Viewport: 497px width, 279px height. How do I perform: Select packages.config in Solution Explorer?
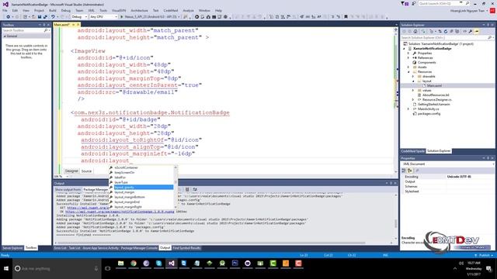point(429,114)
